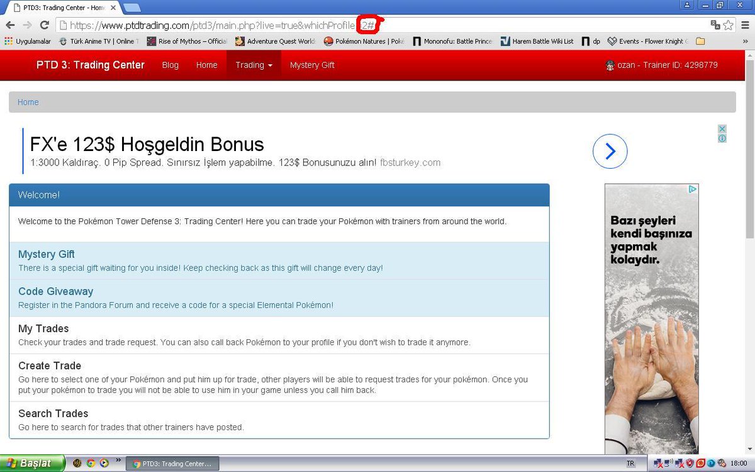Open the Rise of Mythos bookmark
The image size is (755, 472).
187,41
